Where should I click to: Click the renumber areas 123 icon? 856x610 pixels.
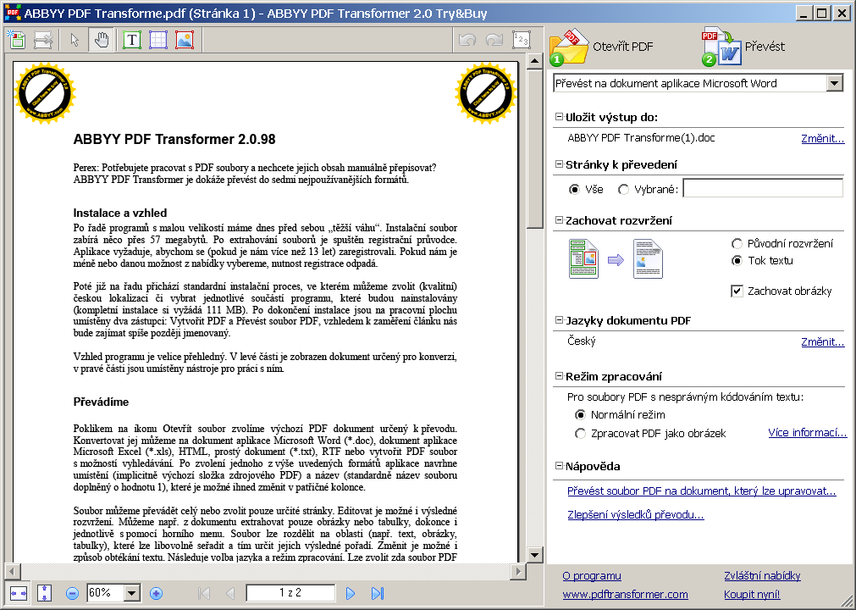coord(522,40)
